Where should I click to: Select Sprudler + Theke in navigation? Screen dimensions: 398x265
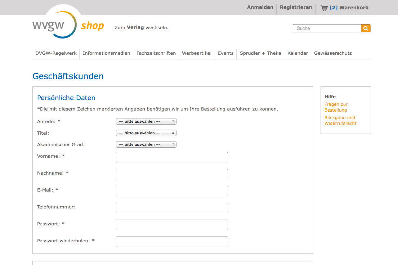(x=260, y=53)
